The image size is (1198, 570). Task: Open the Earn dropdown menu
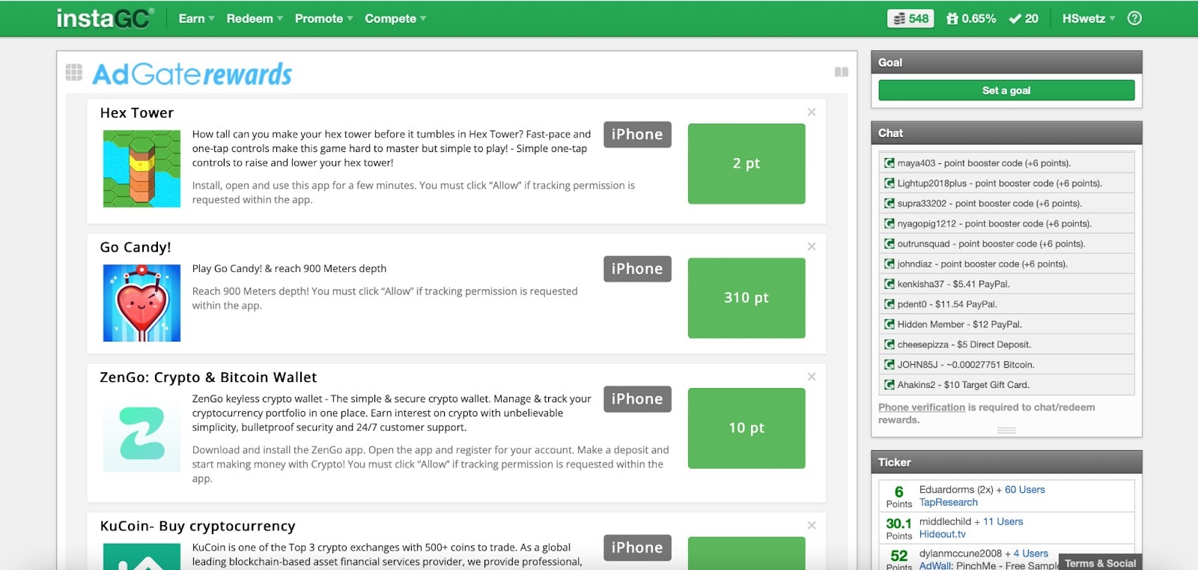196,19
